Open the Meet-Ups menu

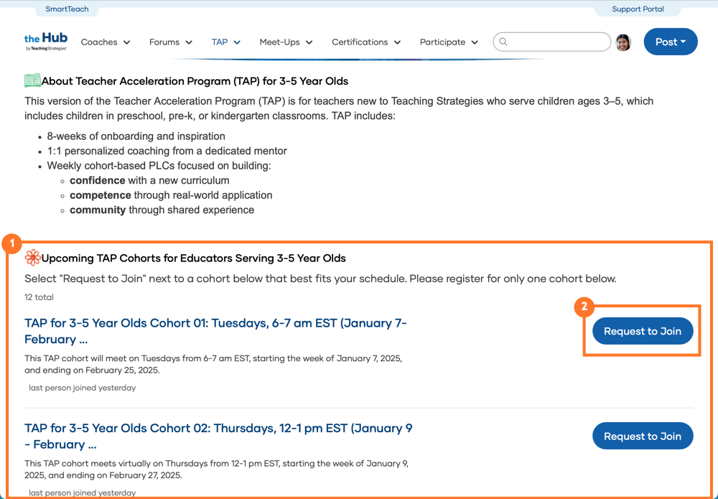click(286, 42)
